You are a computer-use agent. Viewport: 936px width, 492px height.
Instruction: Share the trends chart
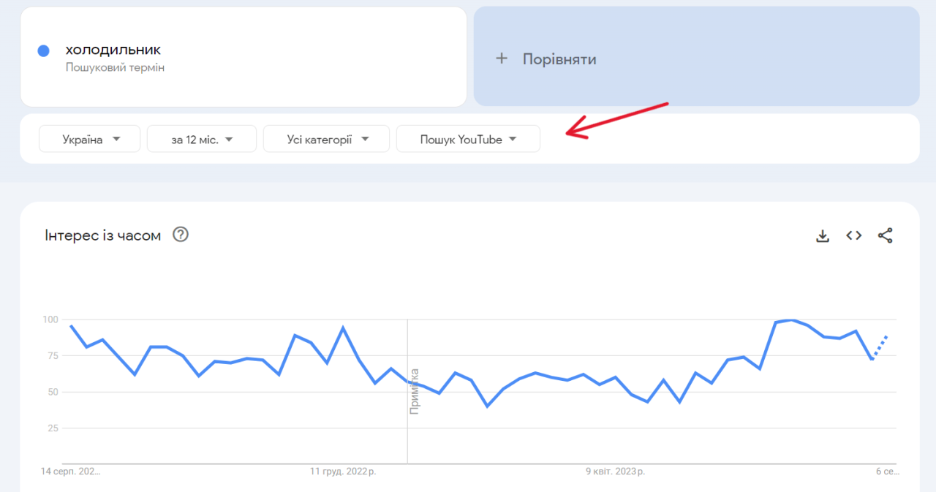click(886, 235)
